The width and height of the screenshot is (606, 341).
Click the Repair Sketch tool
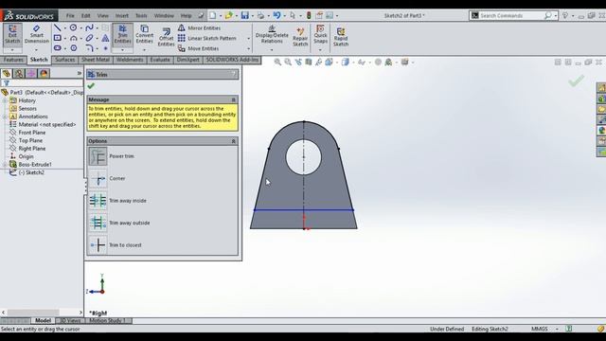click(300, 37)
